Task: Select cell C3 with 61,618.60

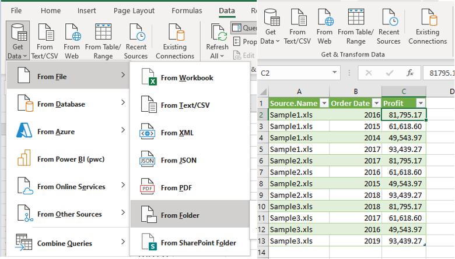Action: 404,126
